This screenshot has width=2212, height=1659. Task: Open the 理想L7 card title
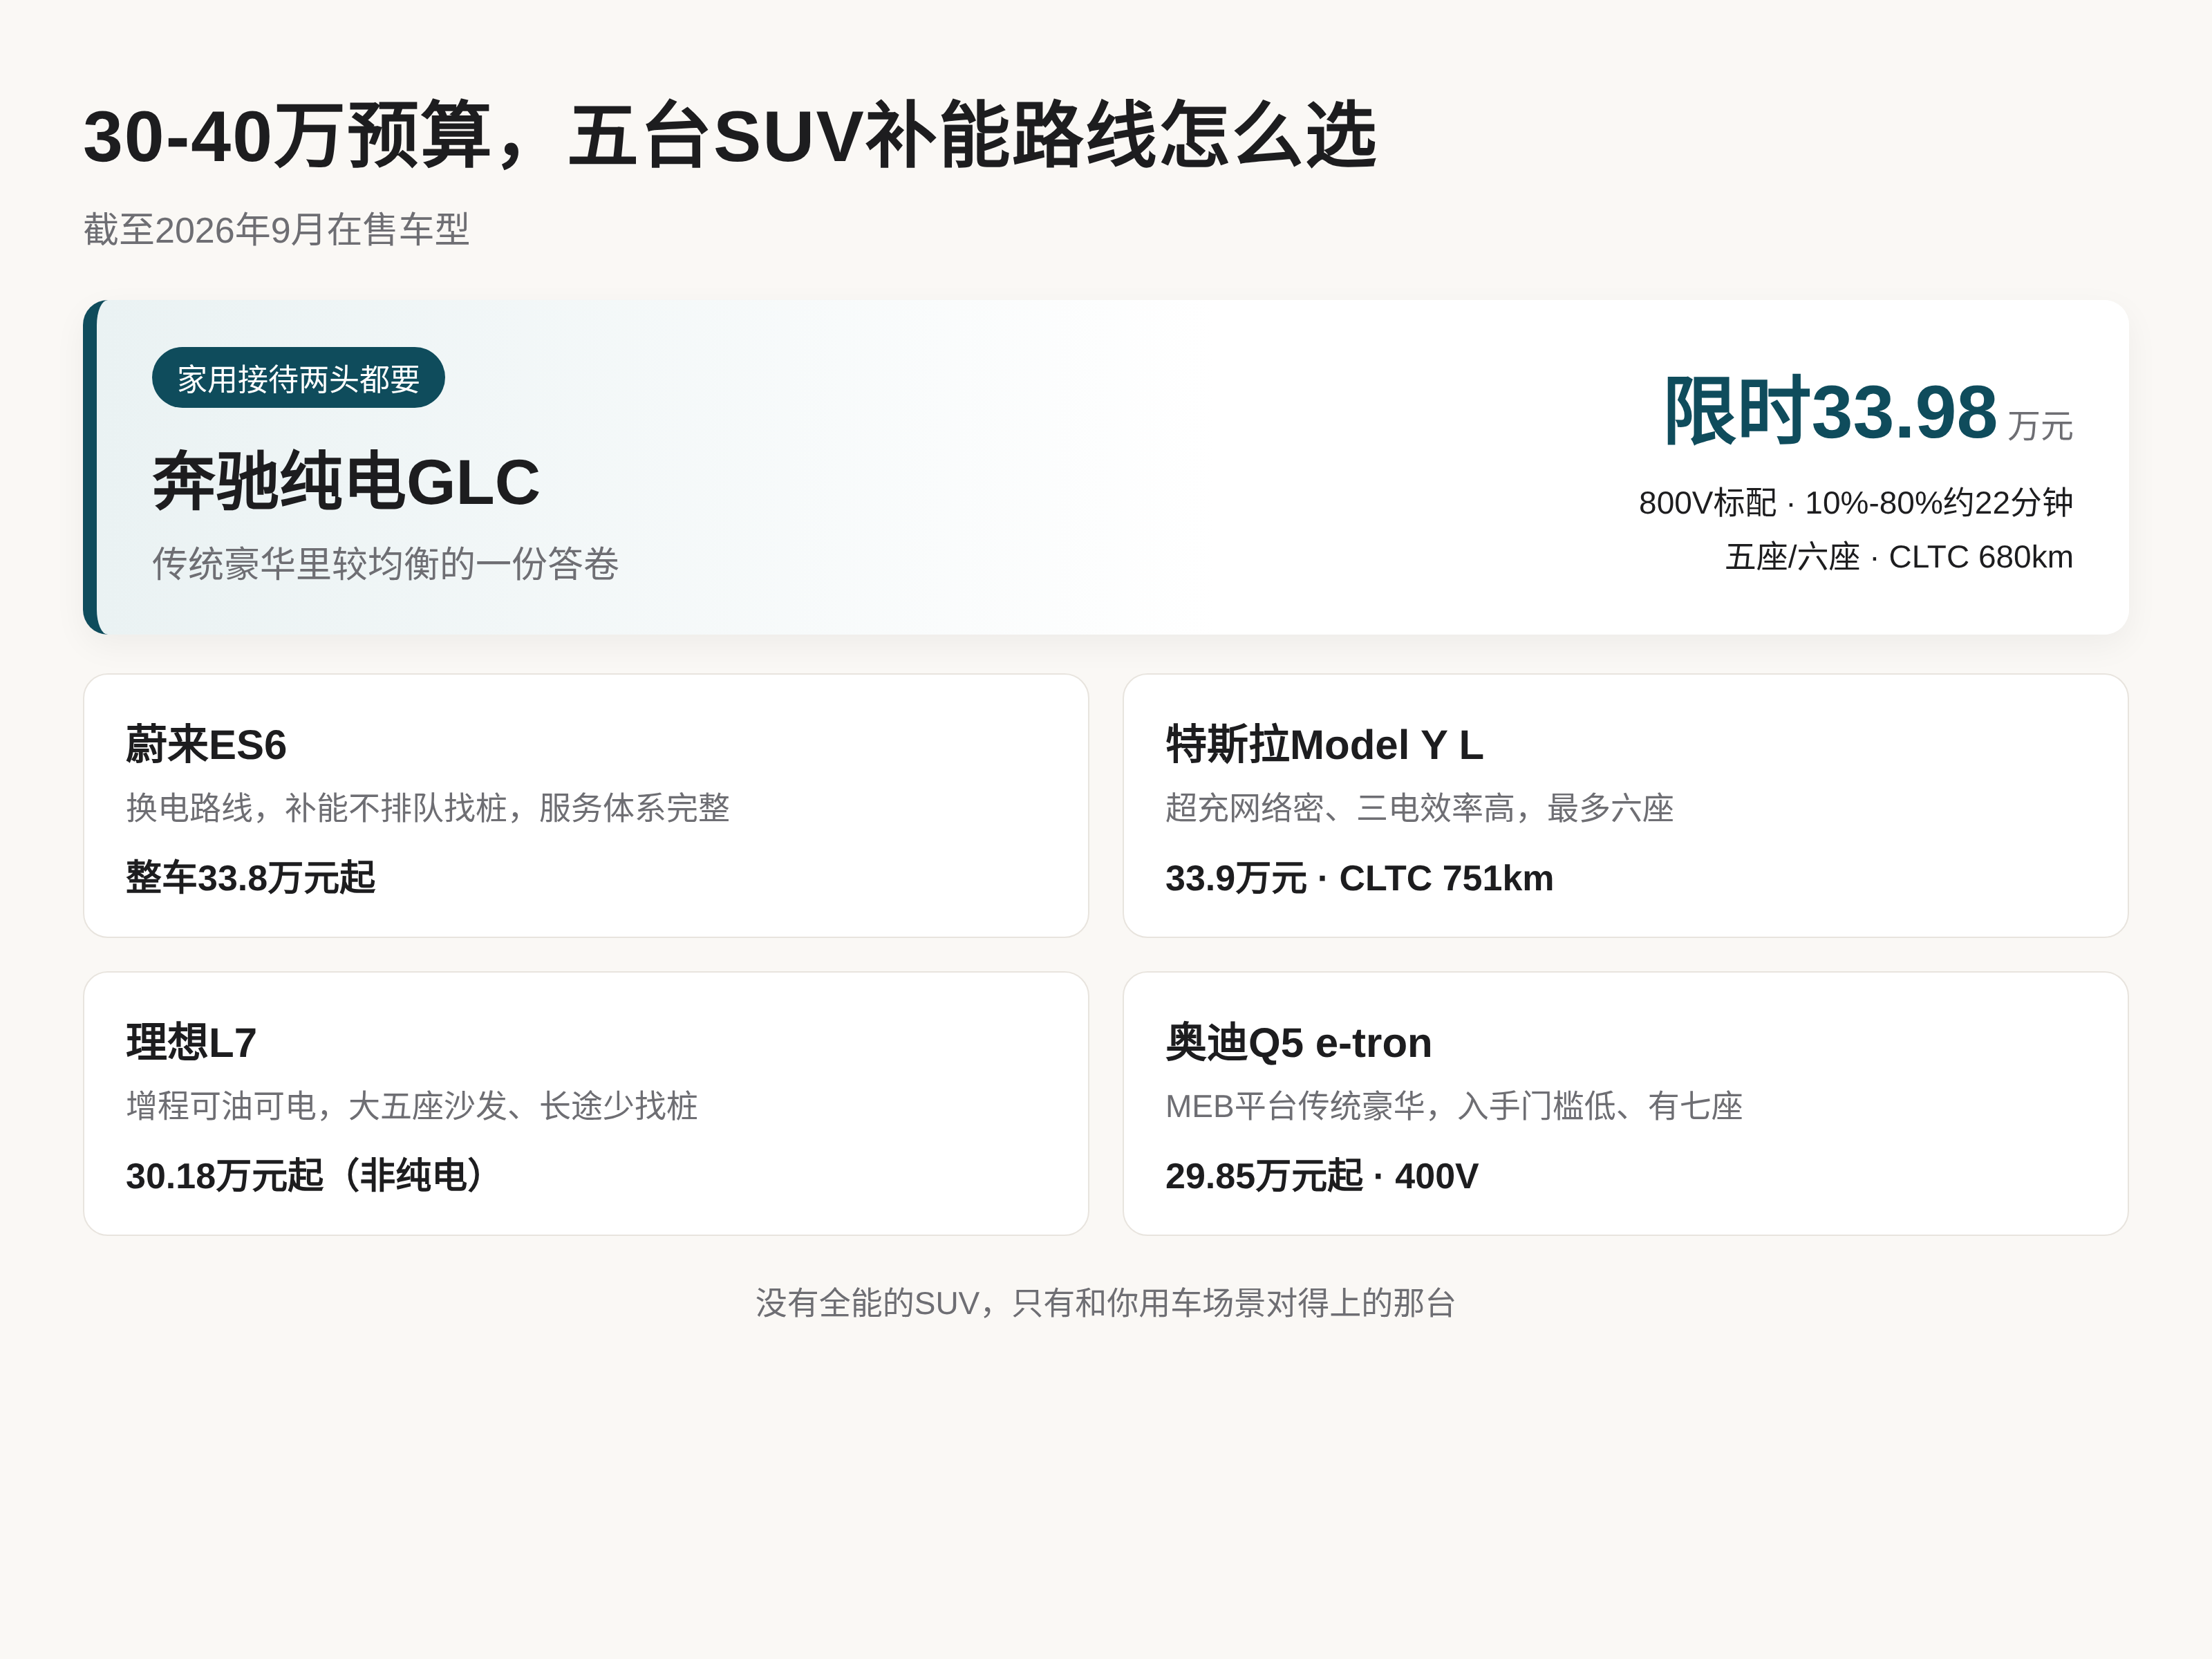point(191,1043)
